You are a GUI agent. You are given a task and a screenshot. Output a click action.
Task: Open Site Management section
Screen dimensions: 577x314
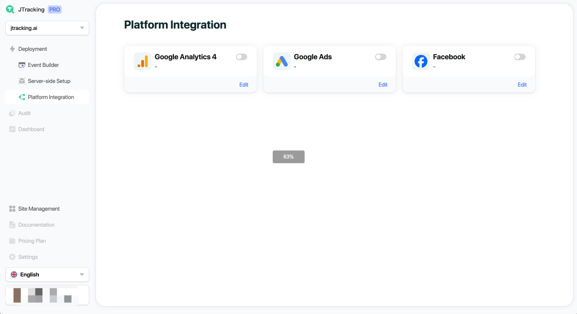point(39,209)
